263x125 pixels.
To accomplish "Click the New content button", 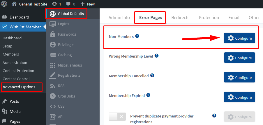I will (88, 4).
